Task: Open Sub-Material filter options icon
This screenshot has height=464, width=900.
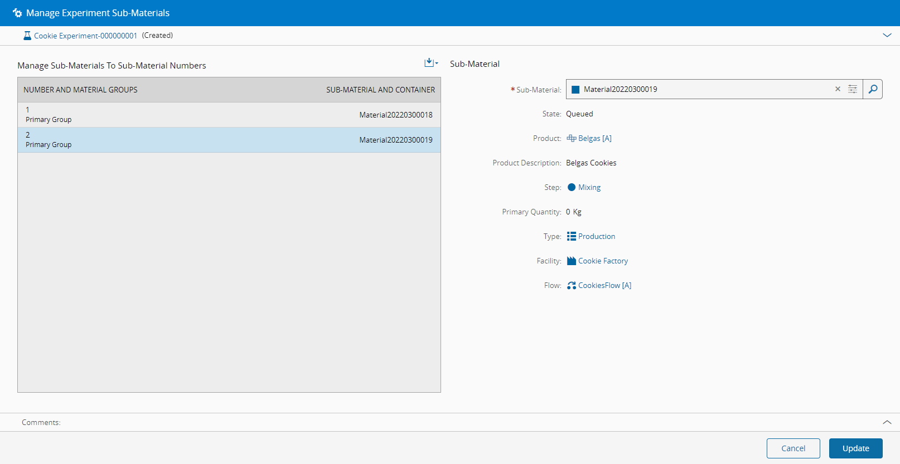Action: tap(853, 89)
